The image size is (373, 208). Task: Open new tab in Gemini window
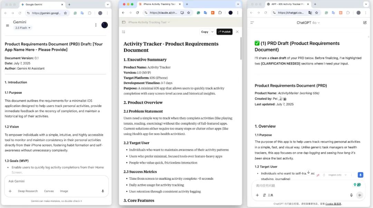69,4
